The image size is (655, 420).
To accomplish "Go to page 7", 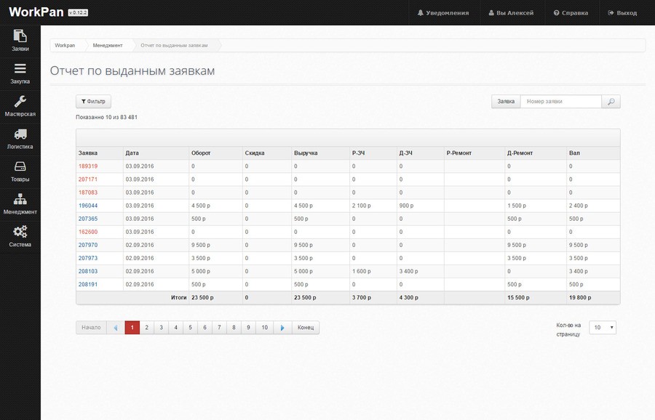I will pos(219,328).
